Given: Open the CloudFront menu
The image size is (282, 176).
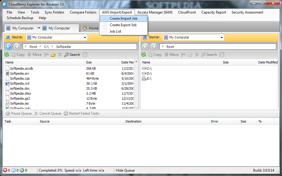Looking at the screenshot, I should [187, 12].
